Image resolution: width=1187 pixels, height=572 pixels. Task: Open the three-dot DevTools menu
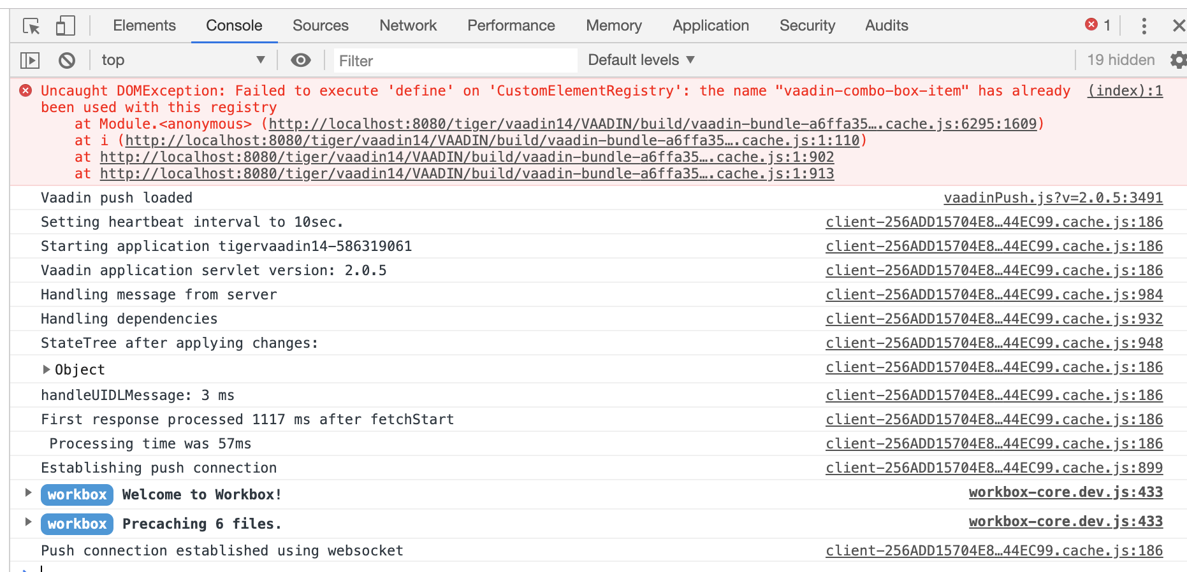point(1144,26)
